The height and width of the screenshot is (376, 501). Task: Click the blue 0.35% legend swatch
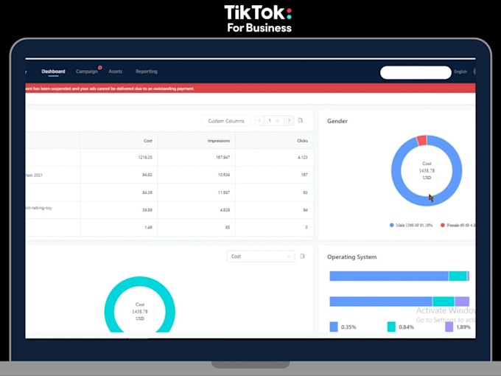click(x=334, y=327)
